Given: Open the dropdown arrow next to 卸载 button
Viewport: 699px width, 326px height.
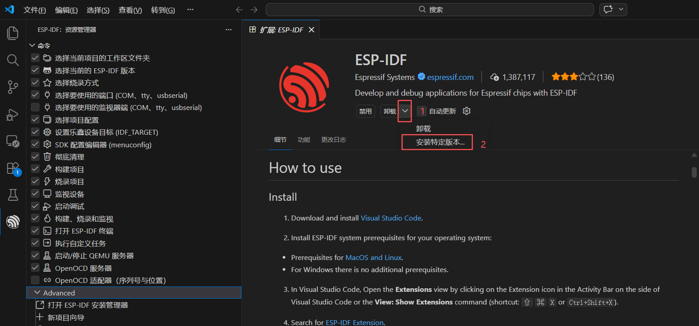Looking at the screenshot, I should pos(405,111).
